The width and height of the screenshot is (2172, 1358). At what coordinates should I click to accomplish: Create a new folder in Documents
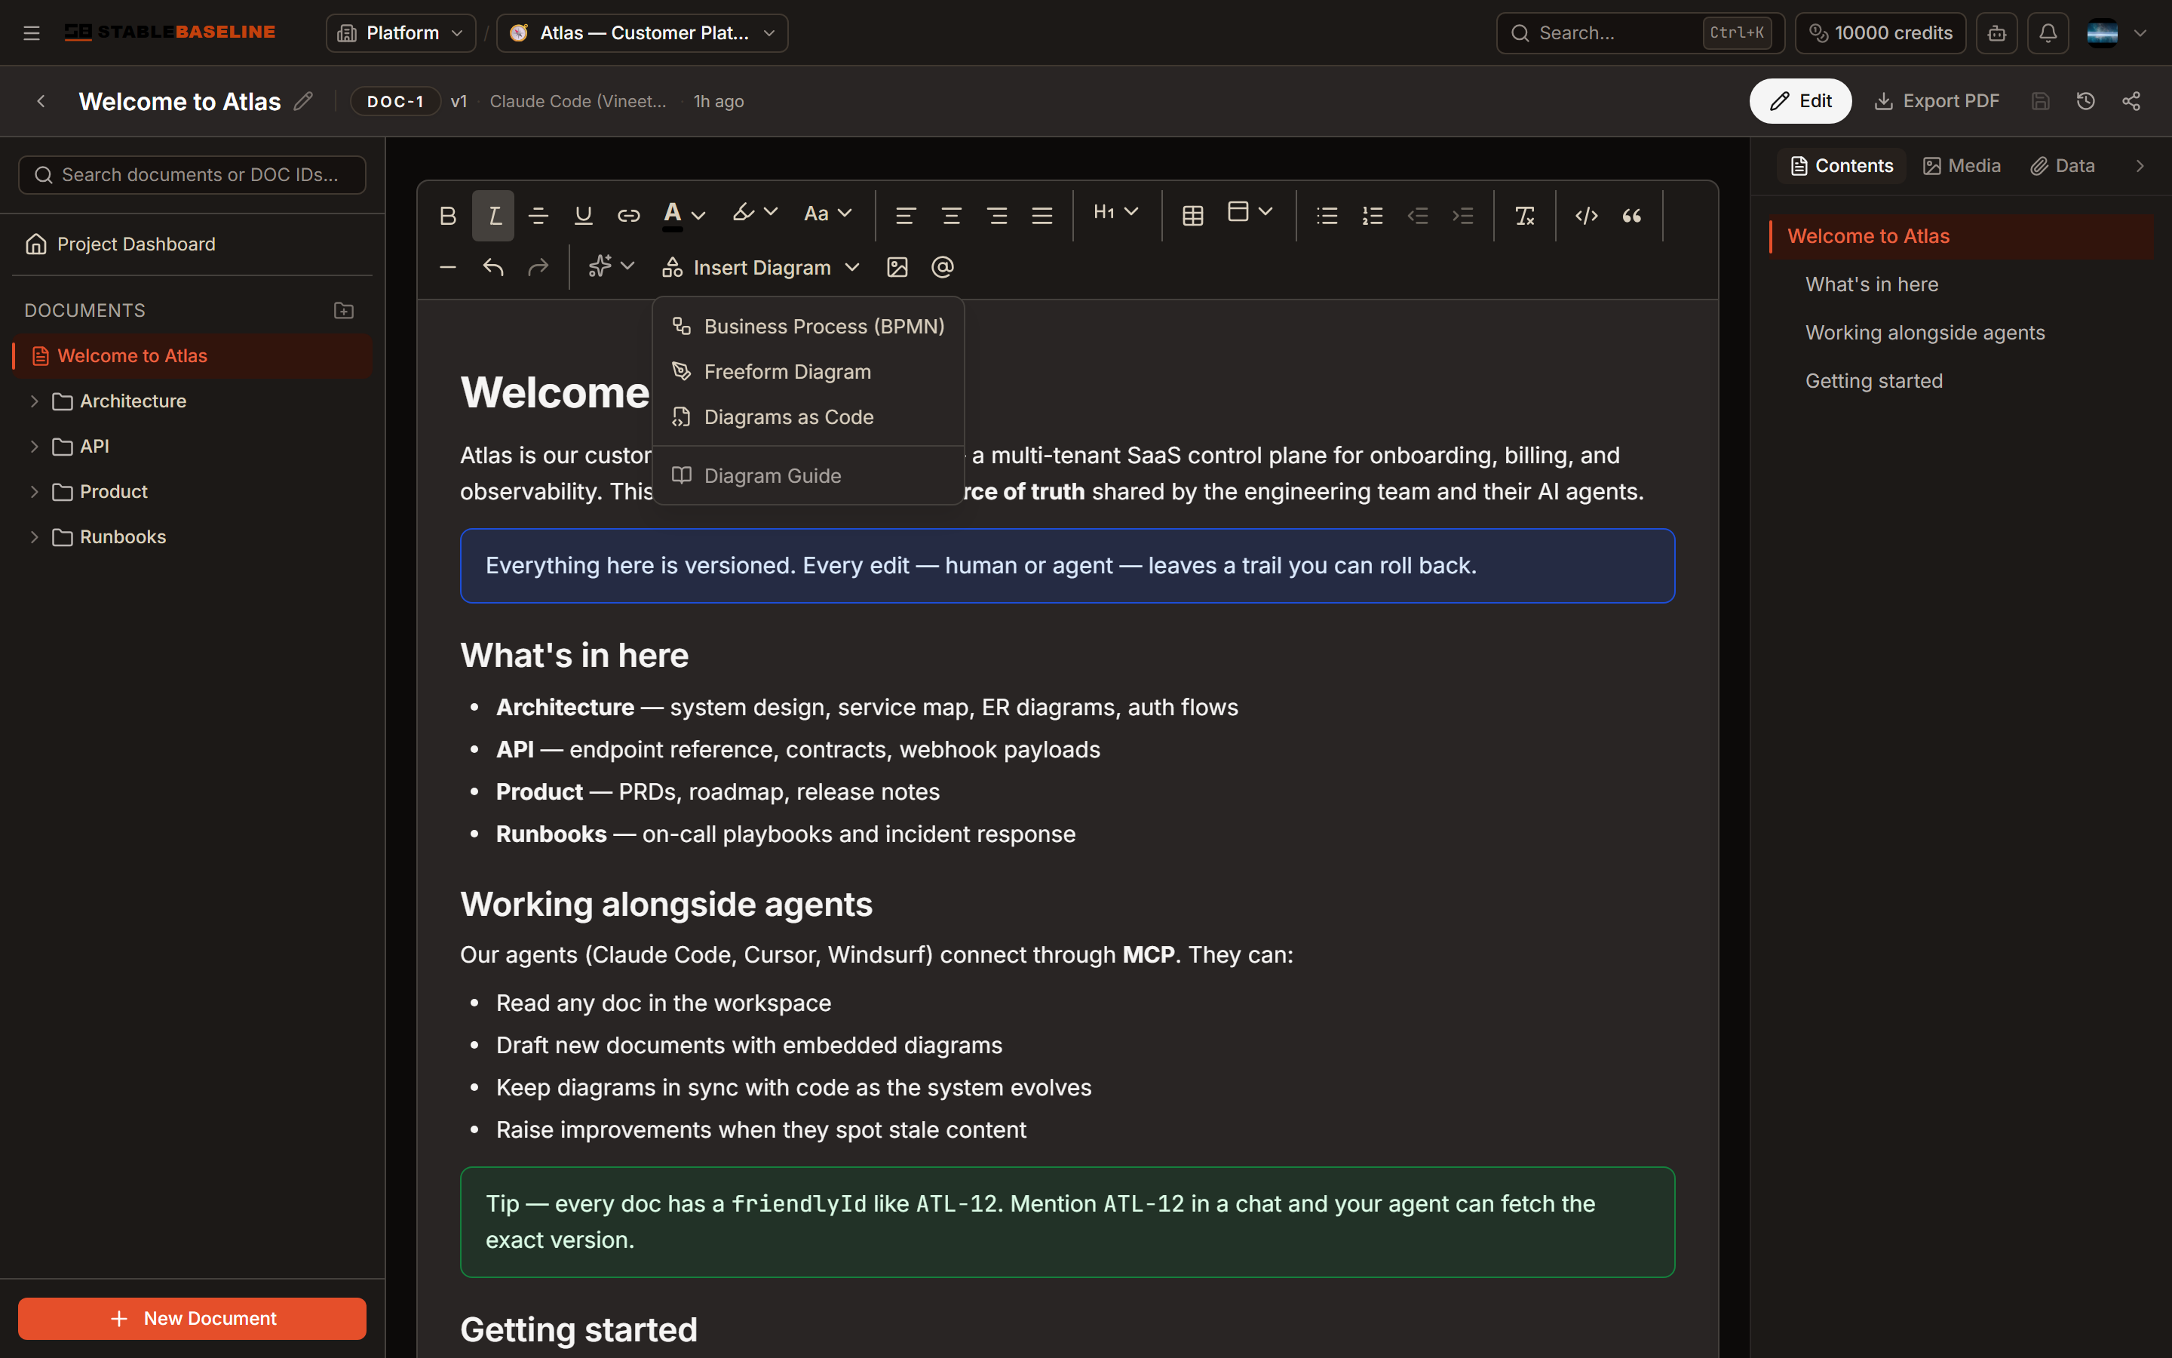344,311
